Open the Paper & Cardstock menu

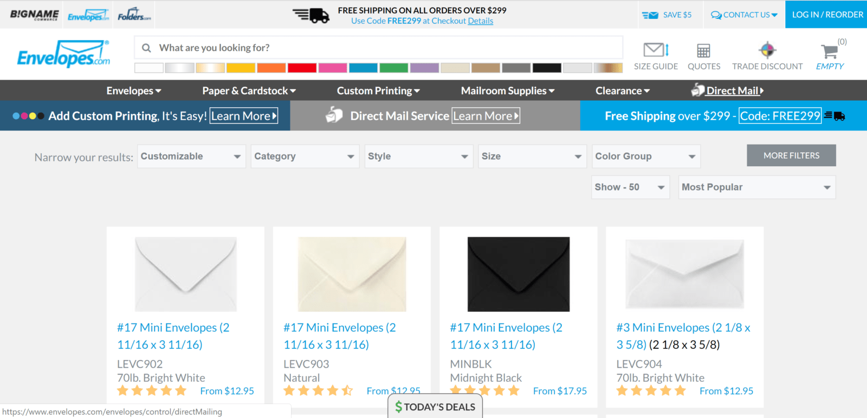(249, 91)
